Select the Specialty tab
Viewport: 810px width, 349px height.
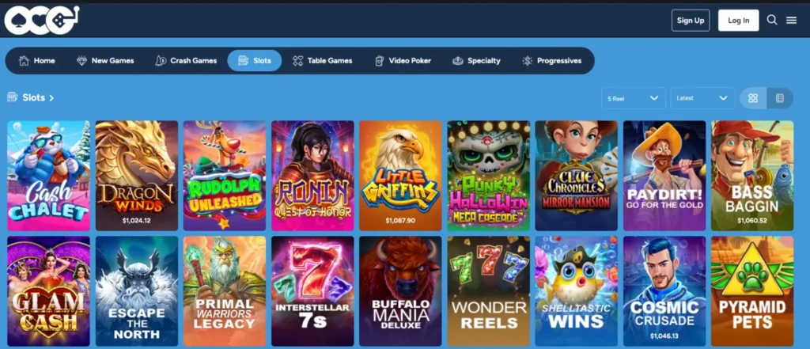pos(476,60)
